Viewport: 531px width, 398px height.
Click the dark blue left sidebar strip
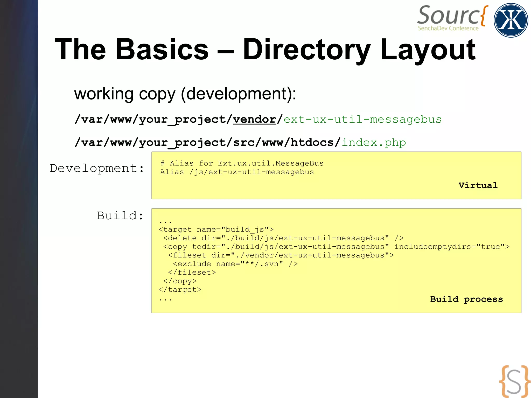click(19, 199)
